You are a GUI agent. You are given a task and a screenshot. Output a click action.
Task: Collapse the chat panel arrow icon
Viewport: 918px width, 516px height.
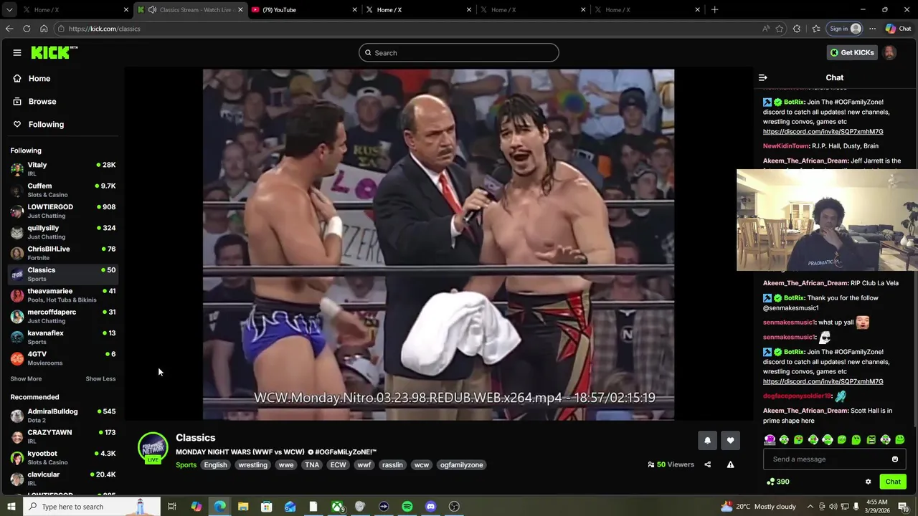(763, 77)
